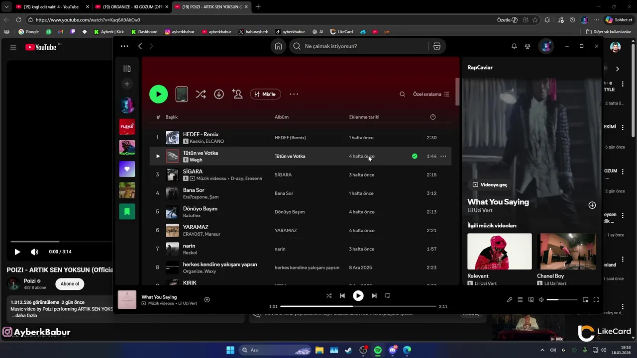Open lyrics microphone icon

(x=510, y=300)
